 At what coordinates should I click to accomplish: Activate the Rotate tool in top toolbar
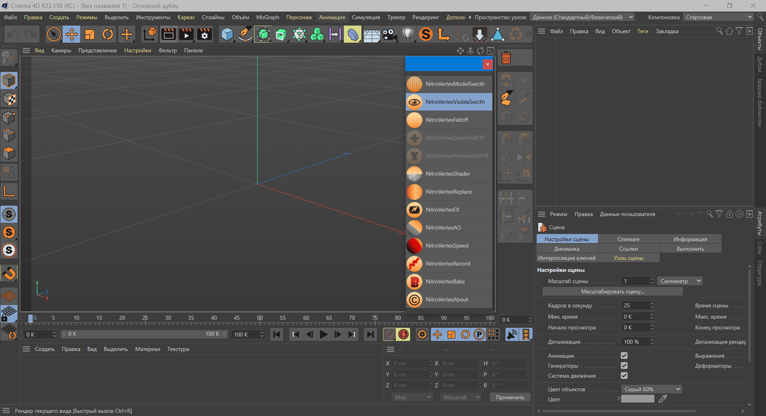(x=108, y=34)
